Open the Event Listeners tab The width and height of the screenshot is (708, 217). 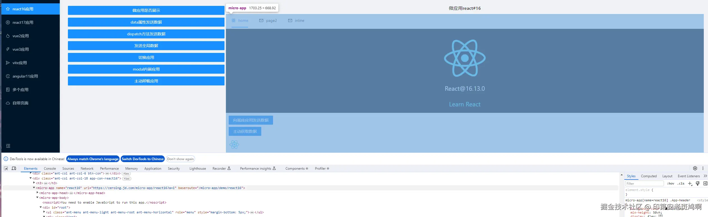point(689,176)
